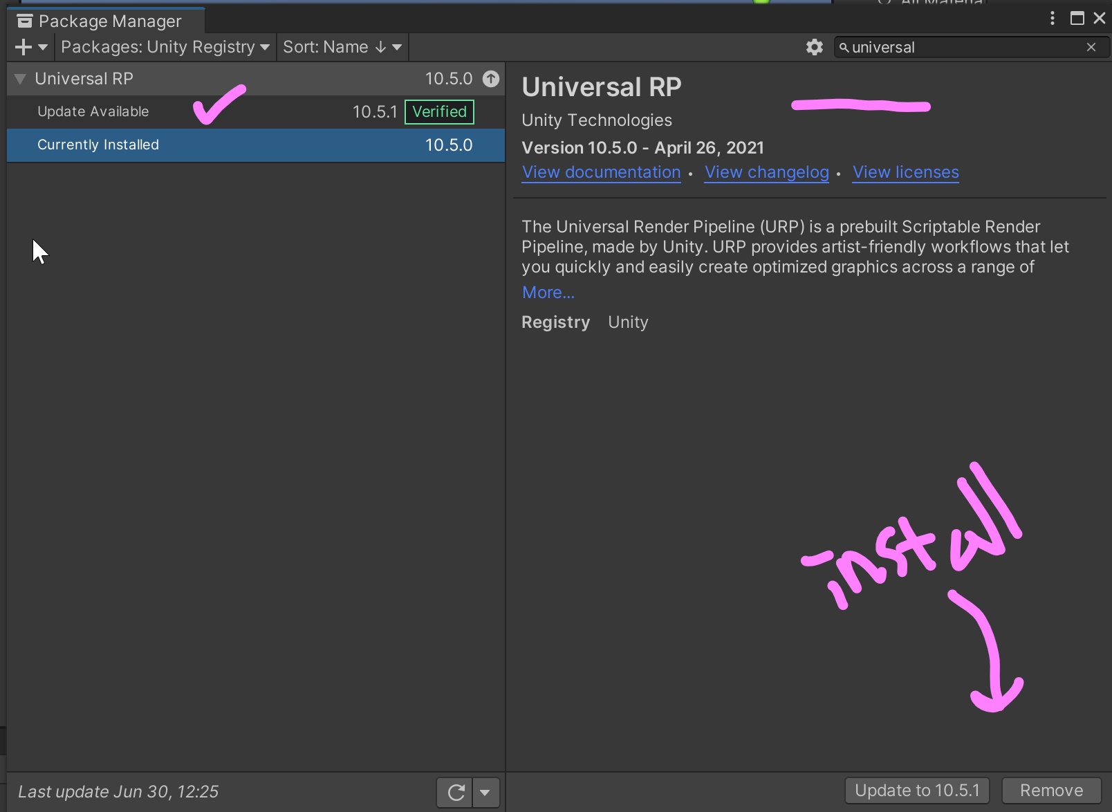Refresh the package list
This screenshot has width=1112, height=812.
tap(456, 792)
